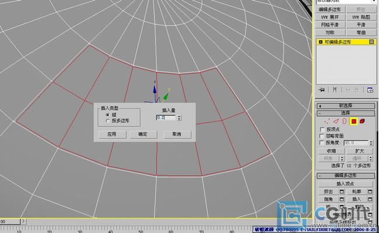This screenshot has width=379, height=233.
Task: Open settings box next to 倒角 button
Action: (x=342, y=199)
